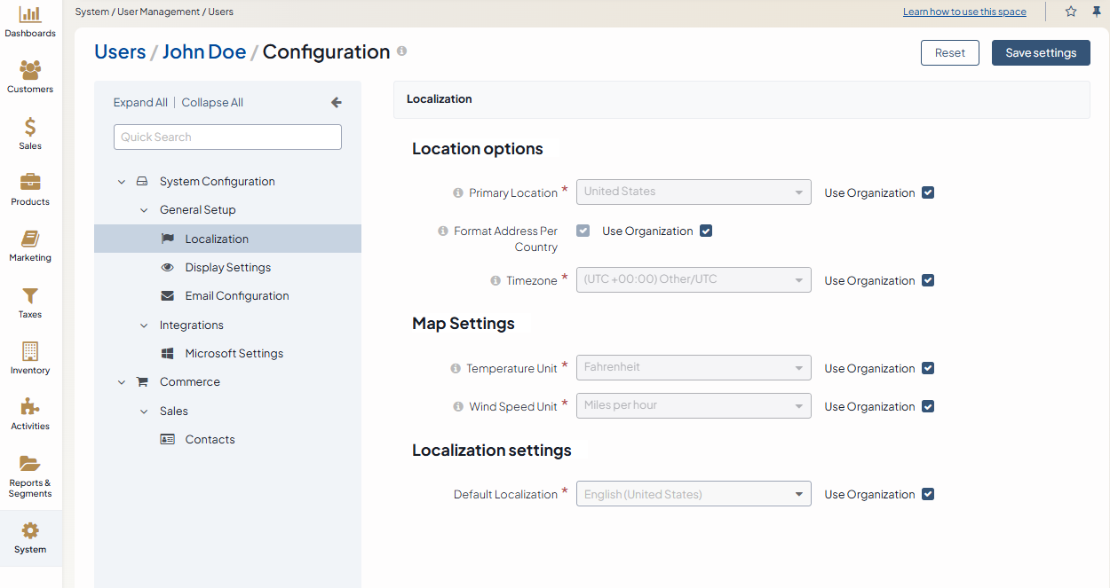Open the Dashboards icon in sidebar
Screen dimensions: 1110x588
point(30,15)
